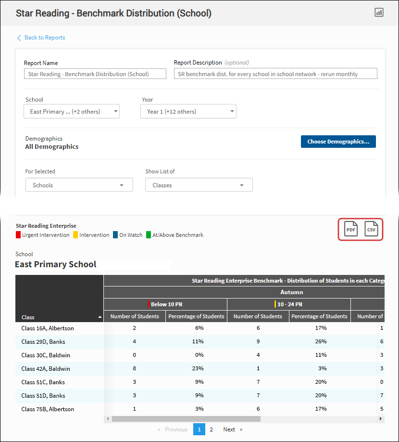Open the Show List of Classes dropdown

(x=199, y=185)
